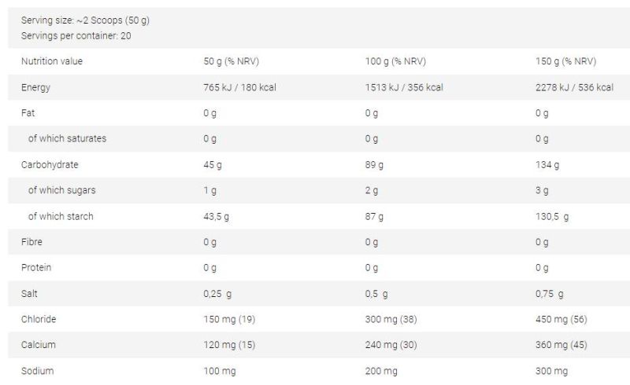Click the 0,25 g salt value
Viewport: 630px width, 385px height.
217,294
